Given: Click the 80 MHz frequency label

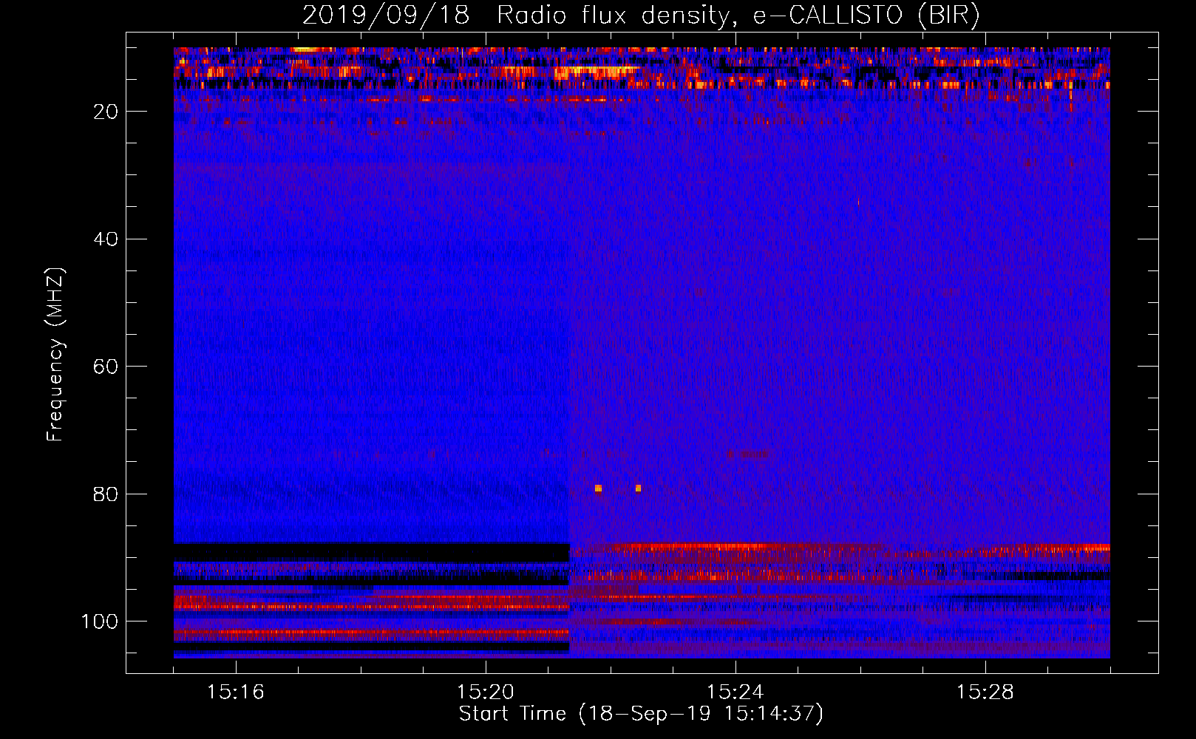Looking at the screenshot, I should [x=106, y=494].
